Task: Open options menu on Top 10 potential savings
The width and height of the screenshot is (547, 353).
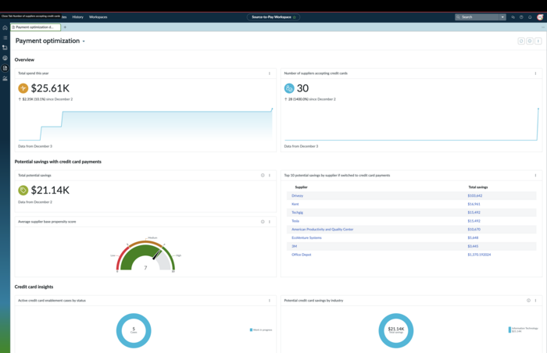Action: 535,176
